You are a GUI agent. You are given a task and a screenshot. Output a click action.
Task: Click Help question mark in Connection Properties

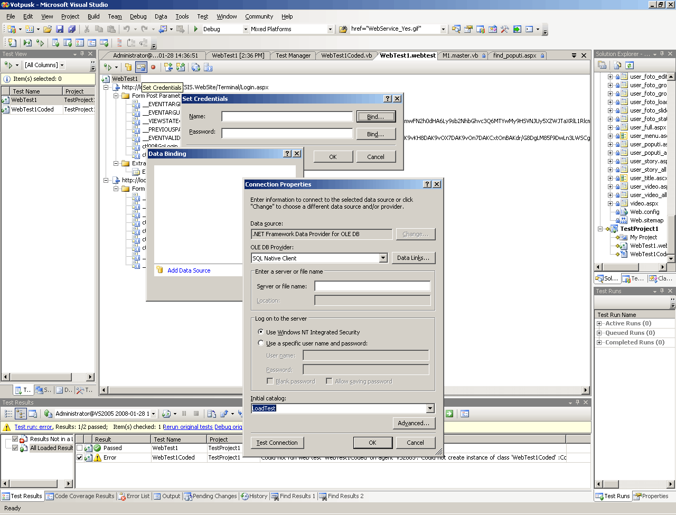coord(427,184)
